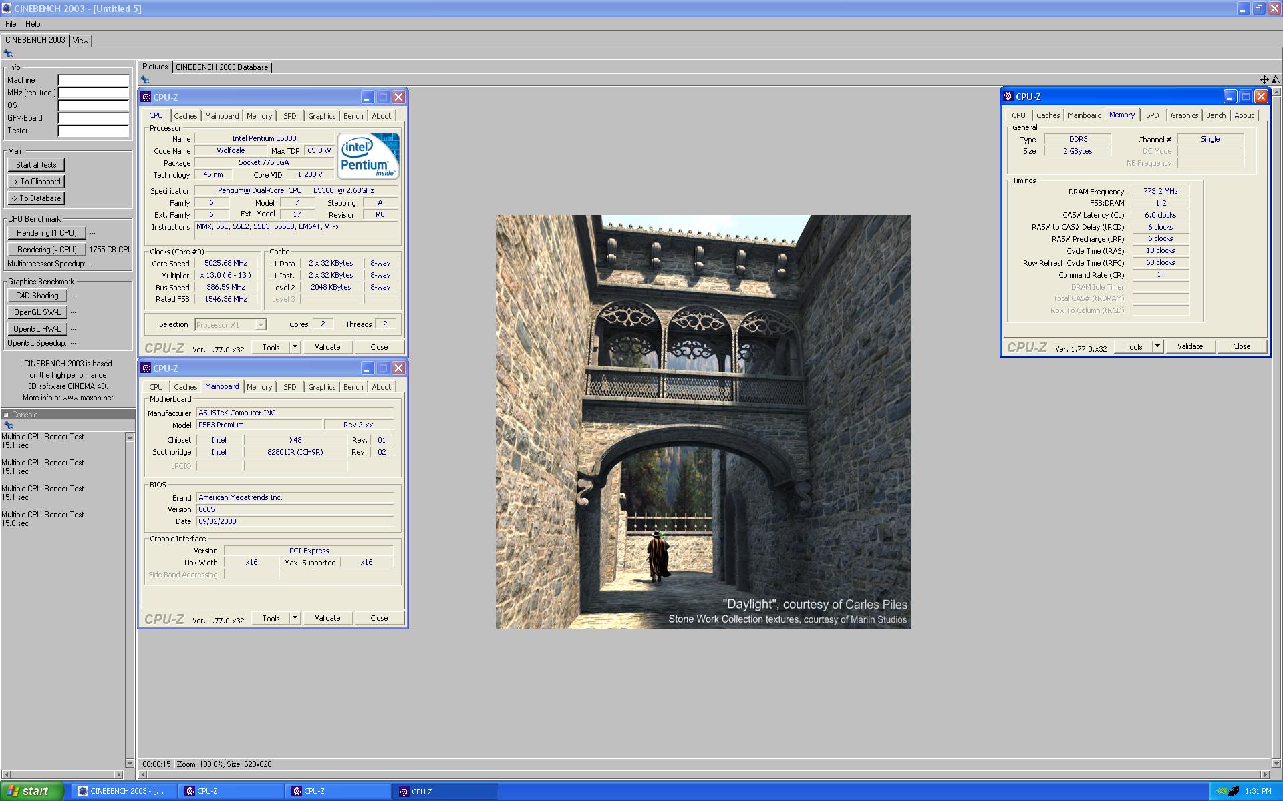Click the 1755 CB-CPU score text

pyautogui.click(x=109, y=250)
